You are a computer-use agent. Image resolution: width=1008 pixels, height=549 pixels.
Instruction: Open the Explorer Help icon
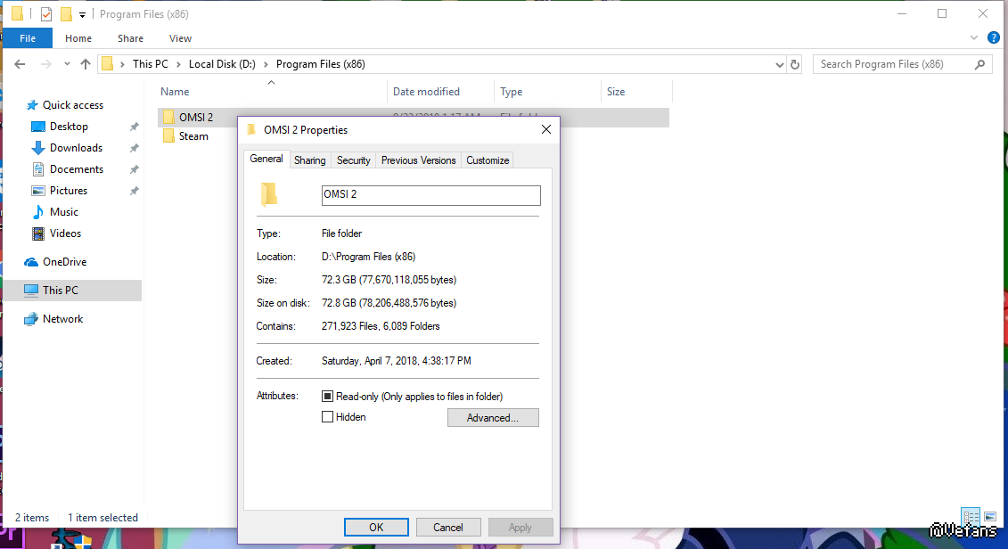(993, 38)
